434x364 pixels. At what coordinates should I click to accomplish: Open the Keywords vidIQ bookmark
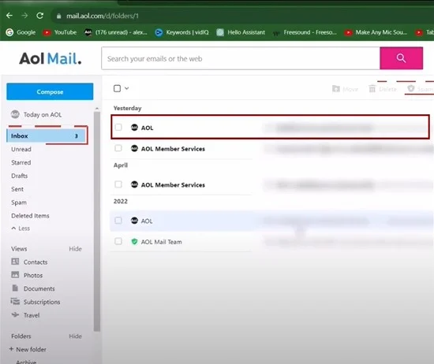181,32
